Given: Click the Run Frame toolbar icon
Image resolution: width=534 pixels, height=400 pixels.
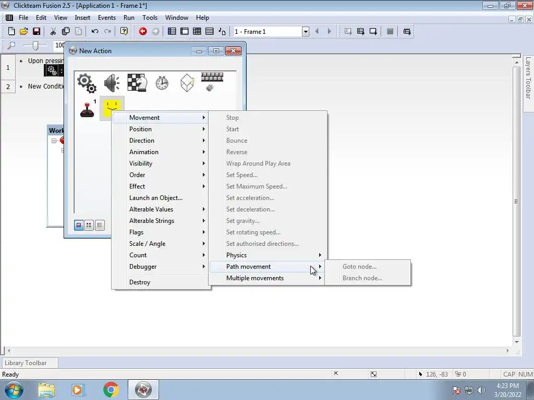Looking at the screenshot, I should pyautogui.click(x=373, y=31).
